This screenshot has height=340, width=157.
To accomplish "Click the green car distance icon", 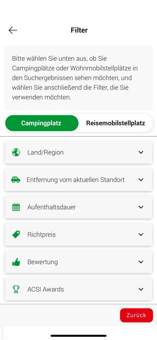I will pos(16,180).
